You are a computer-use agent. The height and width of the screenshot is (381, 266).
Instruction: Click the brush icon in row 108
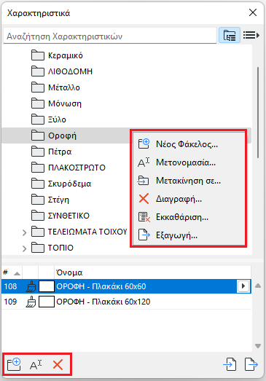31,286
